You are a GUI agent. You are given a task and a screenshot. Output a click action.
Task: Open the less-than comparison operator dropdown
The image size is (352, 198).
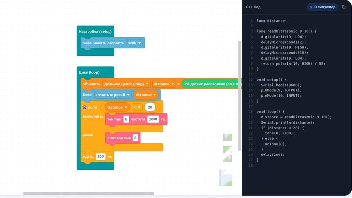click(x=137, y=107)
